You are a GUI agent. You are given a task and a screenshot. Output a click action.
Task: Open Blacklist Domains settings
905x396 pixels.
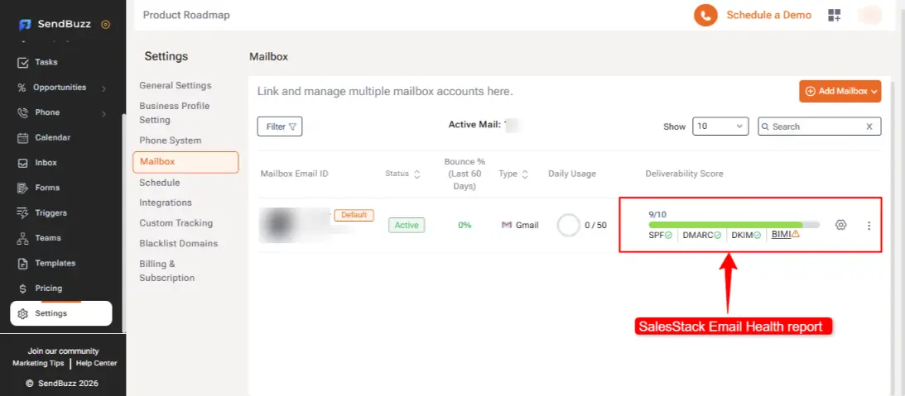click(178, 243)
